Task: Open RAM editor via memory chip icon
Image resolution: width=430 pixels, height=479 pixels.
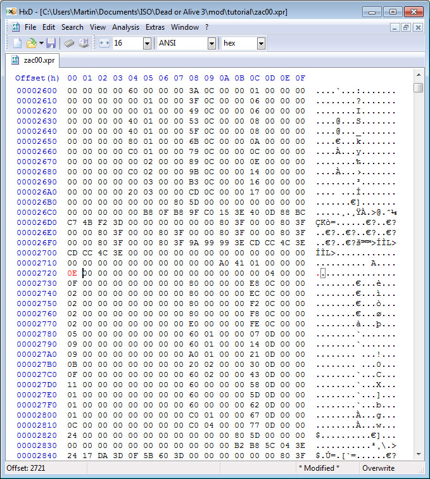Action: 69,43
